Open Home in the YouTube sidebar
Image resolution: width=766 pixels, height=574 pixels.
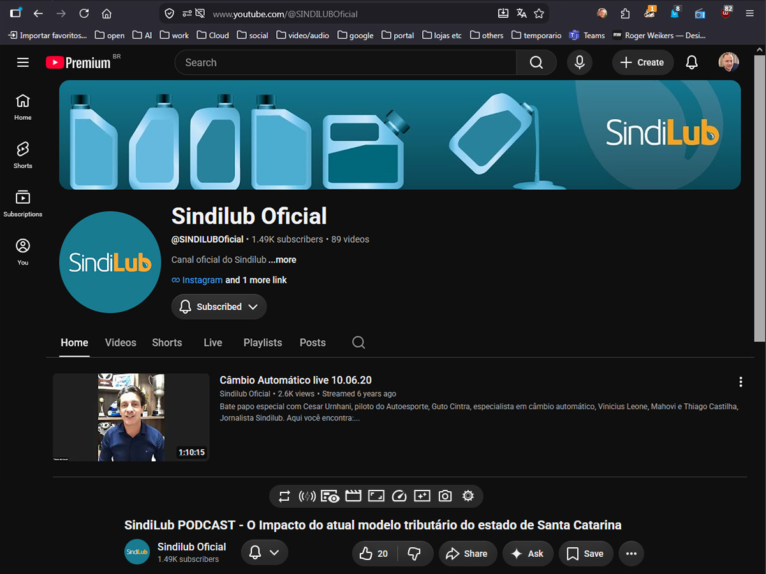coord(23,107)
